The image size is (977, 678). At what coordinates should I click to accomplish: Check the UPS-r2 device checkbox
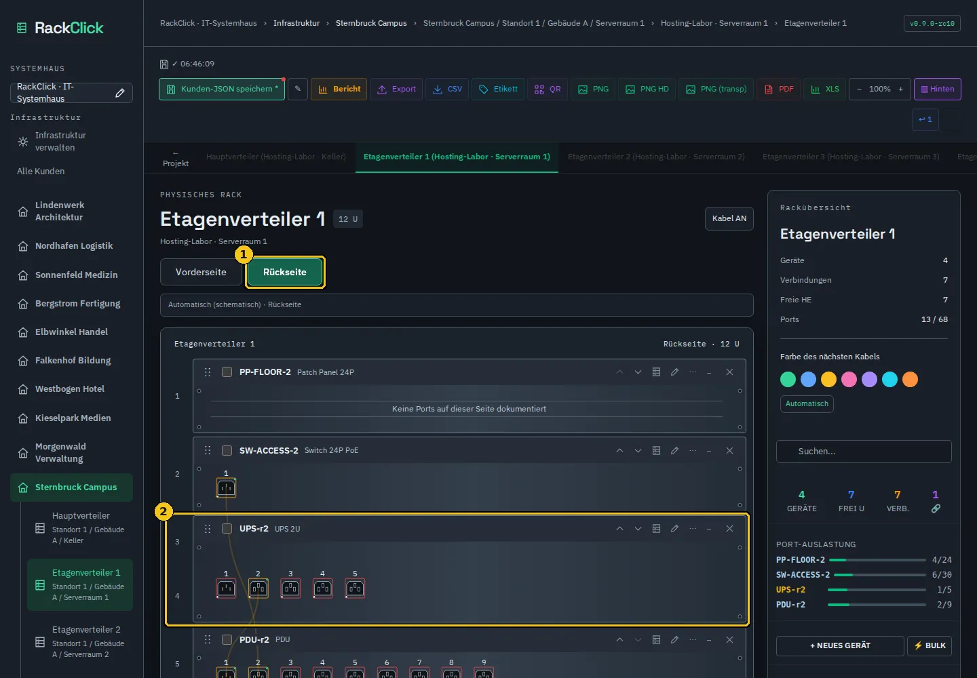click(x=227, y=529)
